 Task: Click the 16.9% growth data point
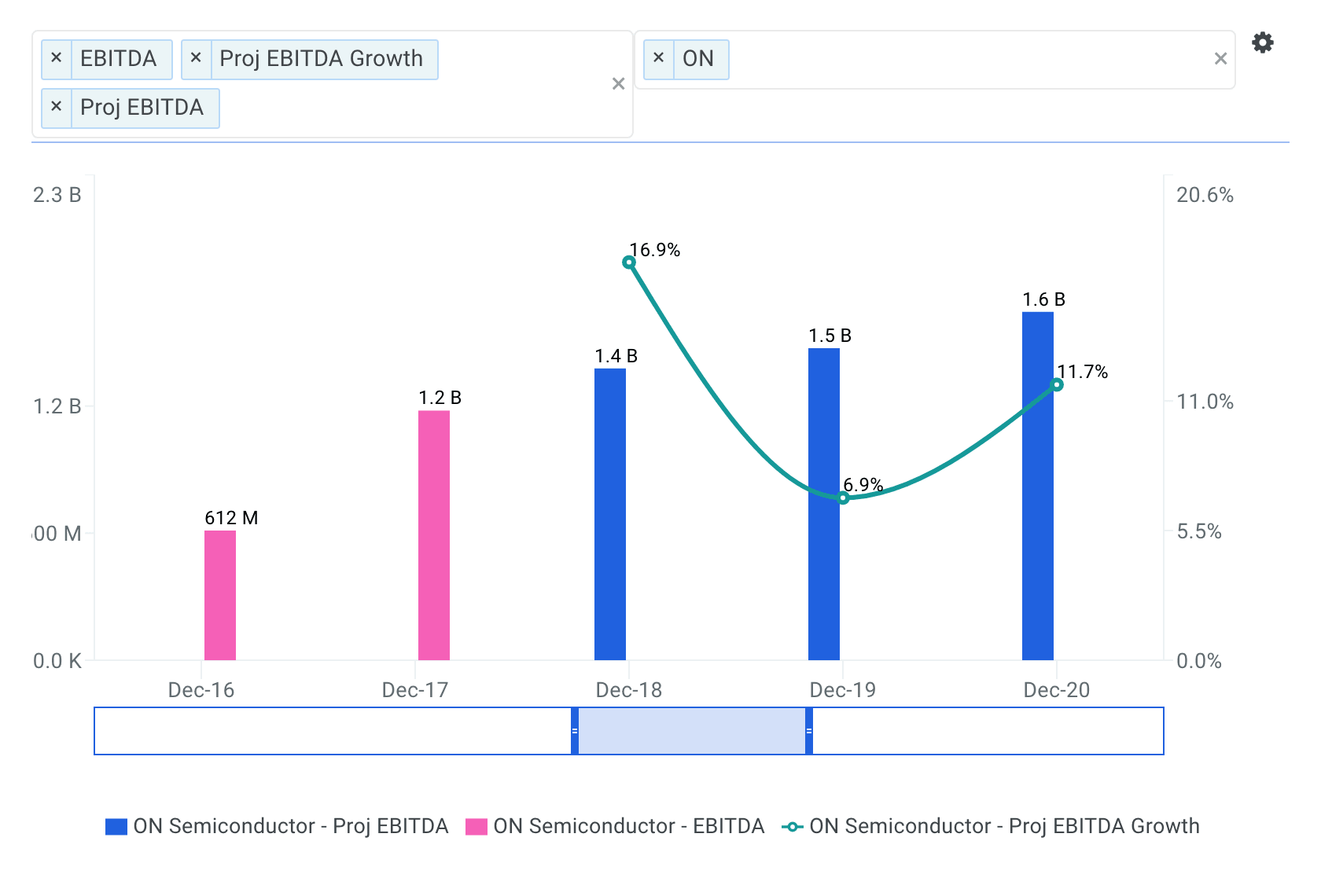(629, 263)
